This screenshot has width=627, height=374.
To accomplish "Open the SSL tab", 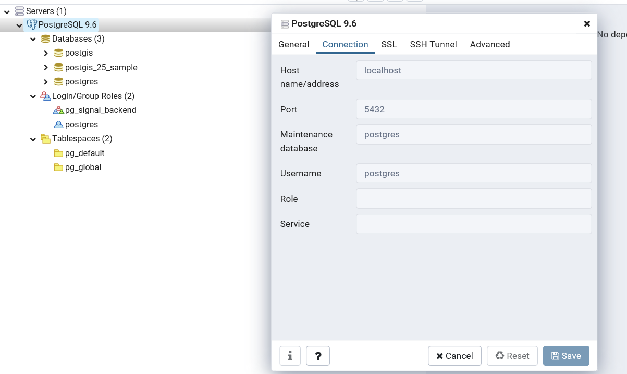I will 389,44.
